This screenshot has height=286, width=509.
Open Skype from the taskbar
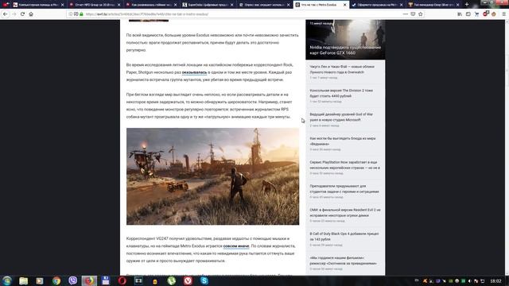pyautogui.click(x=204, y=280)
